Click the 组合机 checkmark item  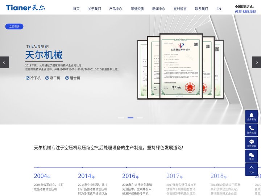[72, 78]
